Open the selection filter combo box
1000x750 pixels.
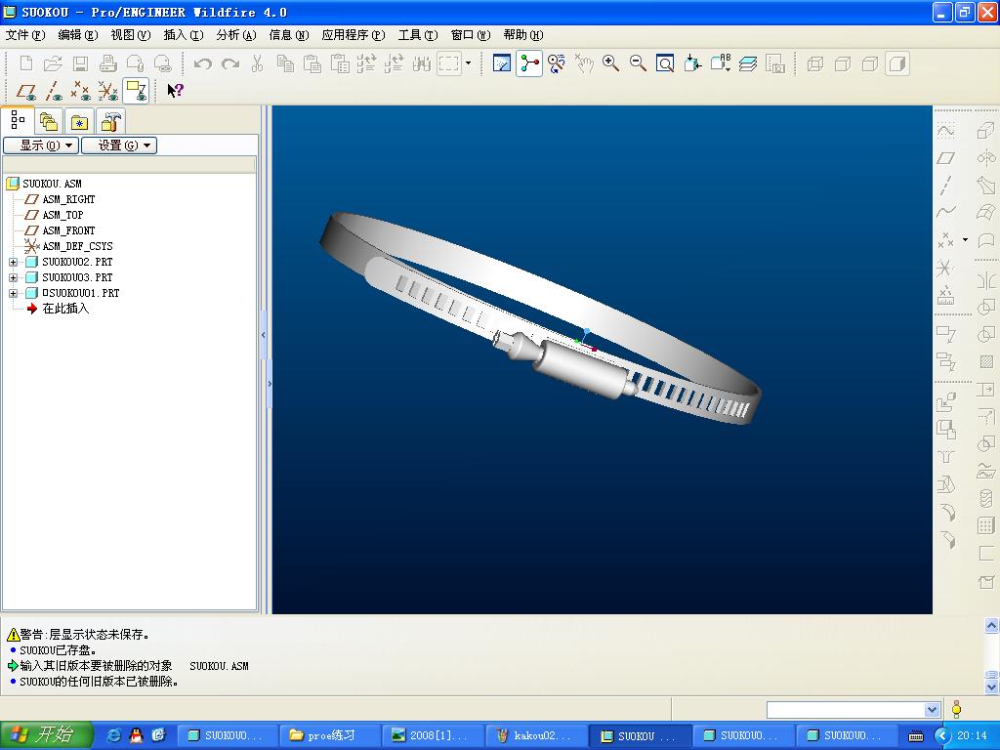(x=853, y=710)
